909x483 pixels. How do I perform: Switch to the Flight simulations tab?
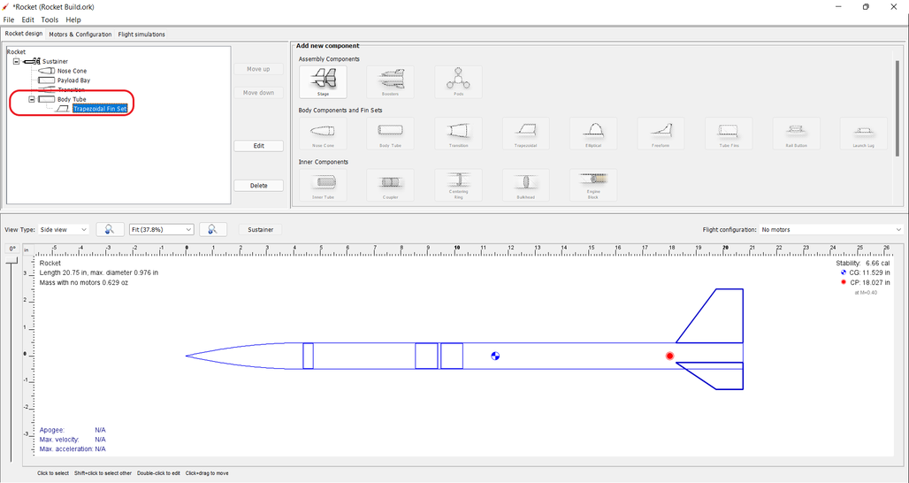click(141, 34)
